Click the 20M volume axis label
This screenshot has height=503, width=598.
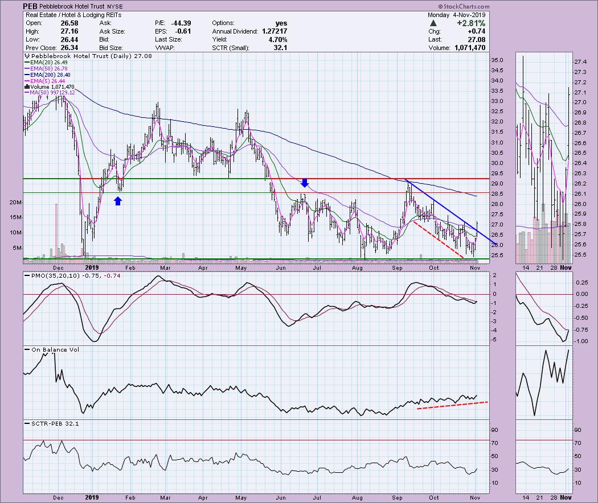coord(15,203)
